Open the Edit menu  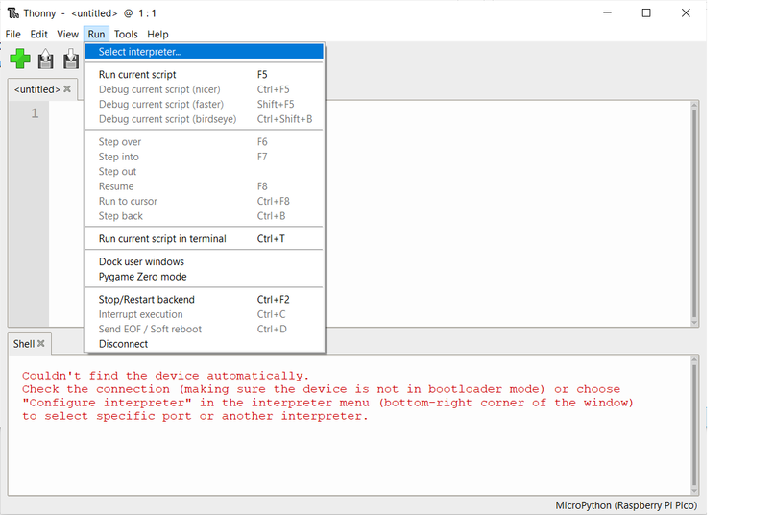point(38,34)
